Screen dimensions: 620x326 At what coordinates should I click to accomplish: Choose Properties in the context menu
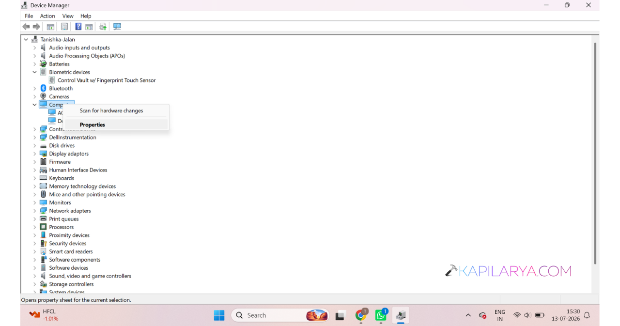(x=116, y=124)
